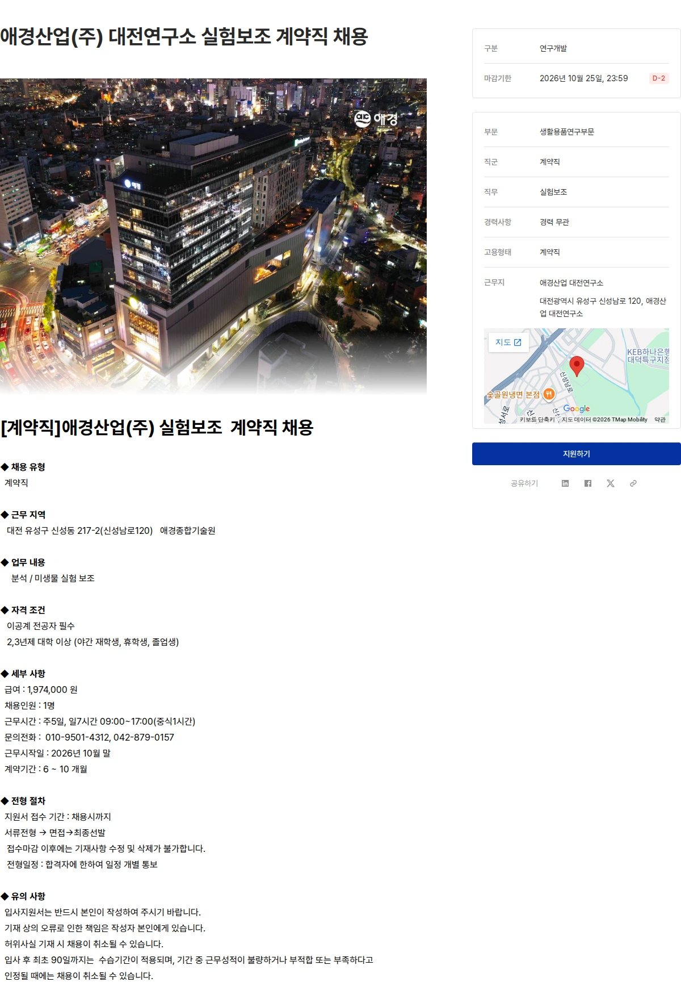Click the posting title 애경산업(주) 대전연구소 실험보조 계약직 채용
Viewport: 681px width, 1007px height.
click(x=184, y=37)
